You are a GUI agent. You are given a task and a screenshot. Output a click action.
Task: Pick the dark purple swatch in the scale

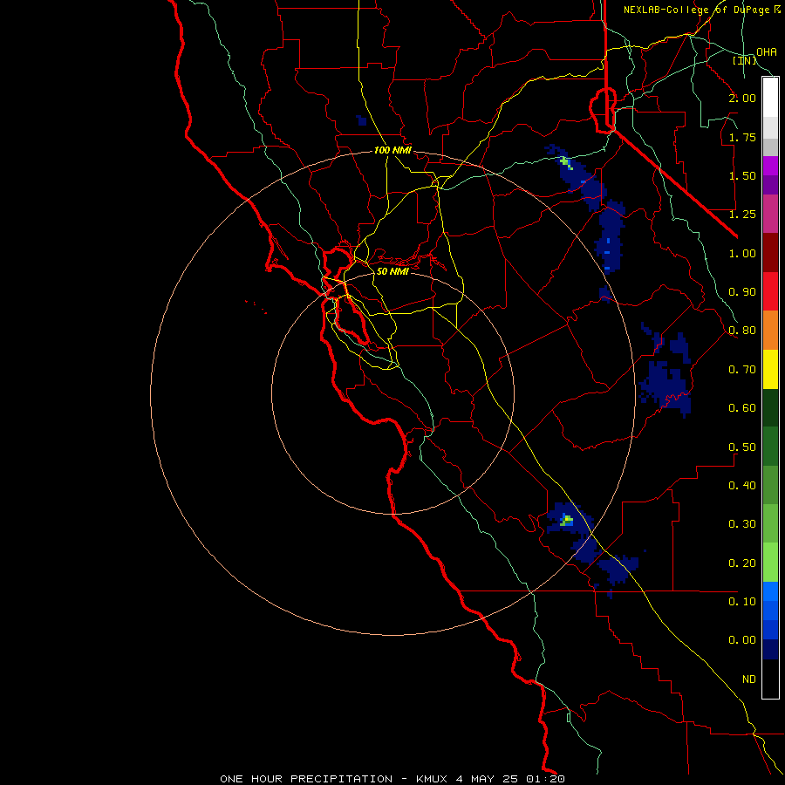[x=770, y=185]
